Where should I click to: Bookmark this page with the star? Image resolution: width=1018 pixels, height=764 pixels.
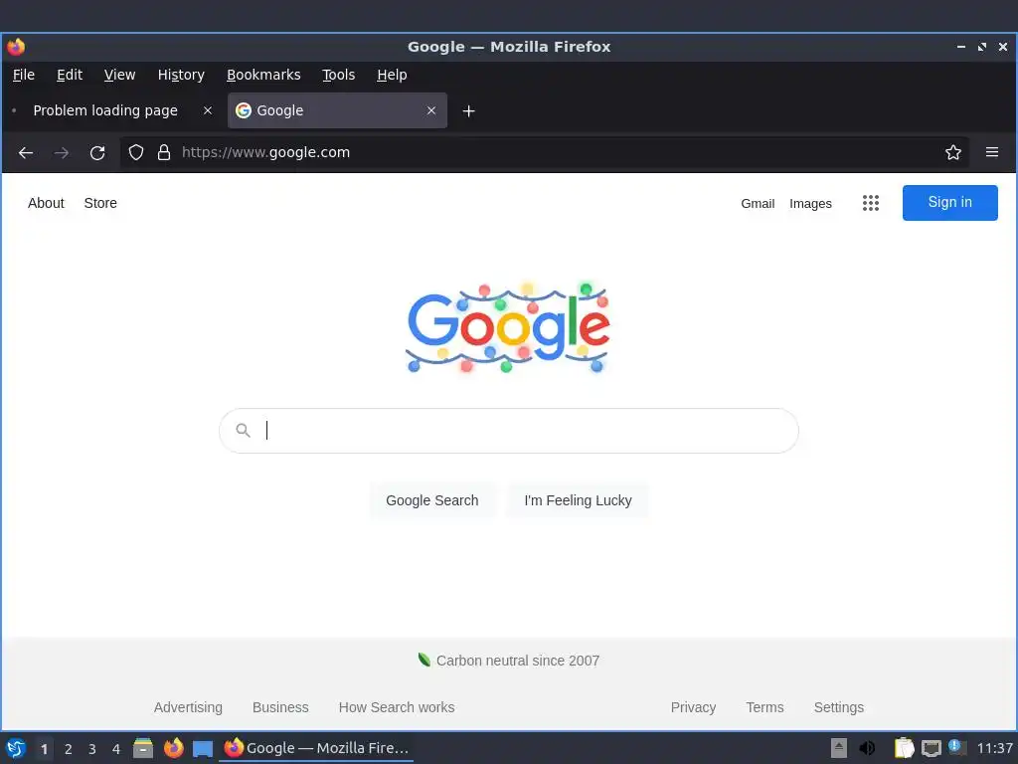click(953, 152)
